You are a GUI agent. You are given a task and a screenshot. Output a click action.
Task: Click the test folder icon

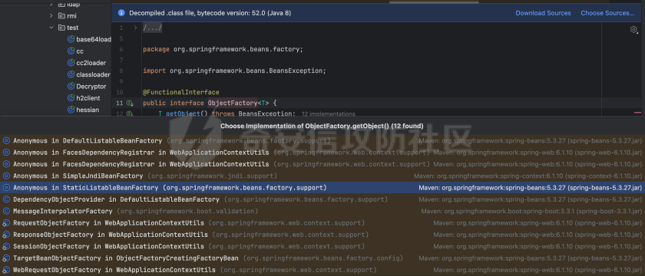coord(61,28)
